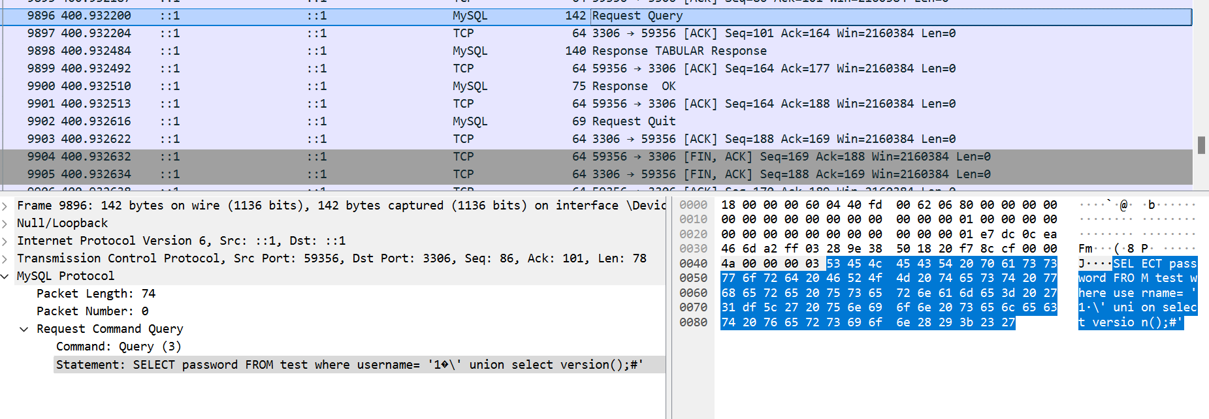Image resolution: width=1209 pixels, height=419 pixels.
Task: Click the packet list vertical scrollbar thumb
Action: (x=1201, y=145)
